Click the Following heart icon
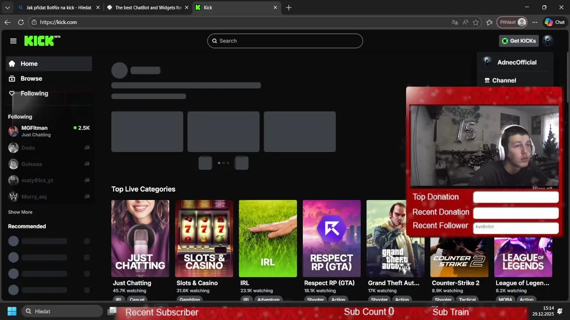Image resolution: width=570 pixels, height=320 pixels. click(x=12, y=93)
